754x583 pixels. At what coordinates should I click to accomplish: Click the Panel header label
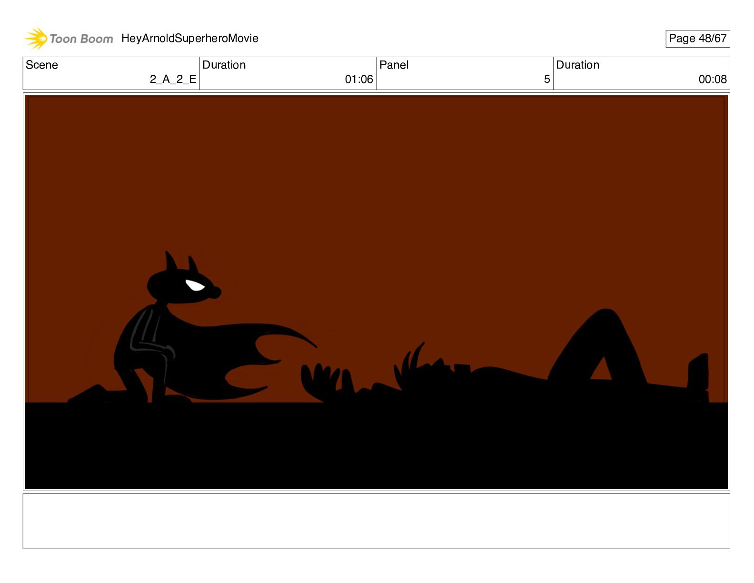click(394, 65)
